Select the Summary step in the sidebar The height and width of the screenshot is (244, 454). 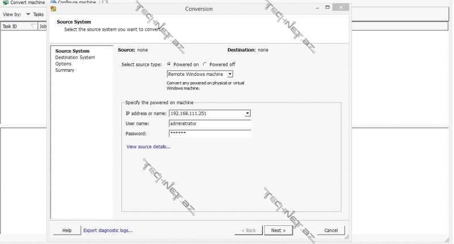[65, 70]
